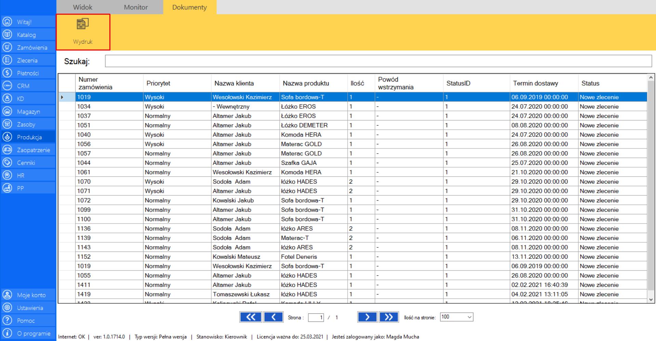Sort by Nazwa produktu column header

pyautogui.click(x=313, y=83)
